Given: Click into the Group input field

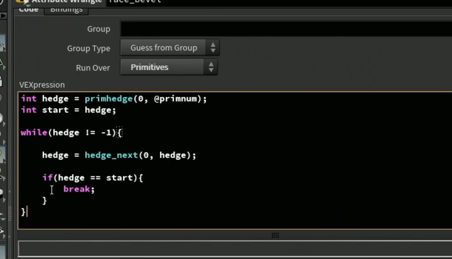Looking at the screenshot, I should tap(286, 29).
